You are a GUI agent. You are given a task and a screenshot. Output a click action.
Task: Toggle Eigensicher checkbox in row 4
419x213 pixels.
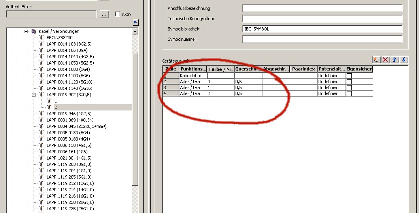pyautogui.click(x=349, y=93)
